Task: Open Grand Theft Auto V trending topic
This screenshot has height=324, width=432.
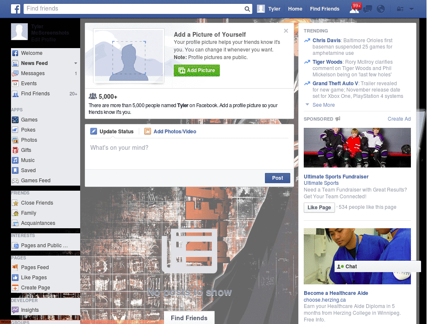Action: (x=335, y=84)
